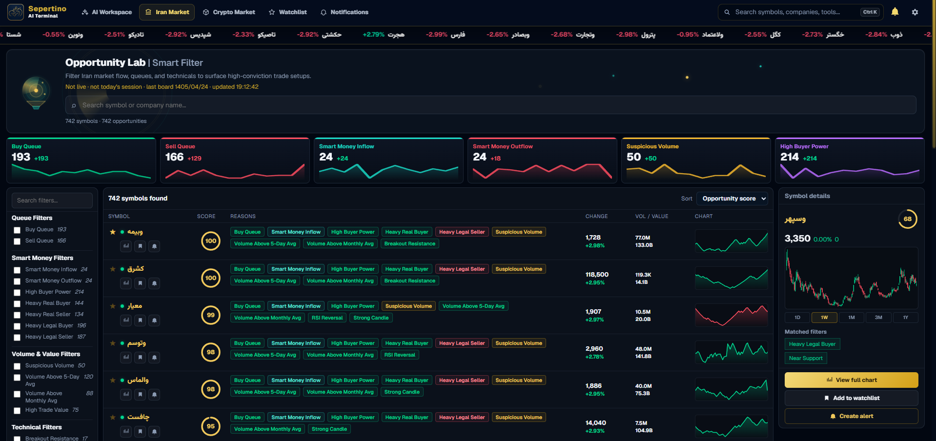Image resolution: width=936 pixels, height=441 pixels.
Task: Select the 1D chart range button
Action: point(797,318)
